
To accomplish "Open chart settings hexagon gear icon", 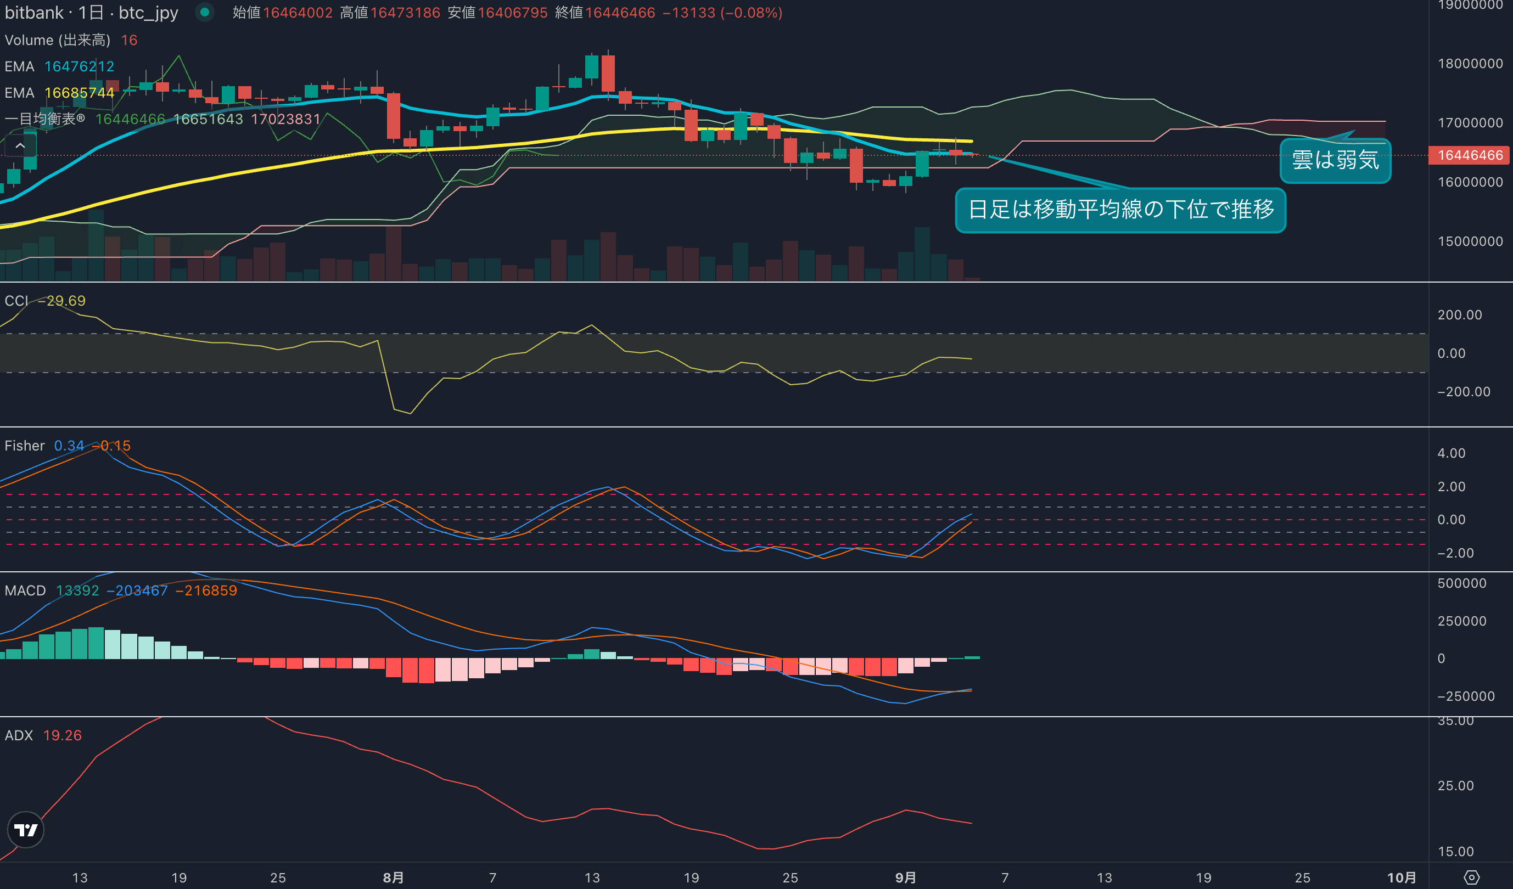I will [1472, 877].
